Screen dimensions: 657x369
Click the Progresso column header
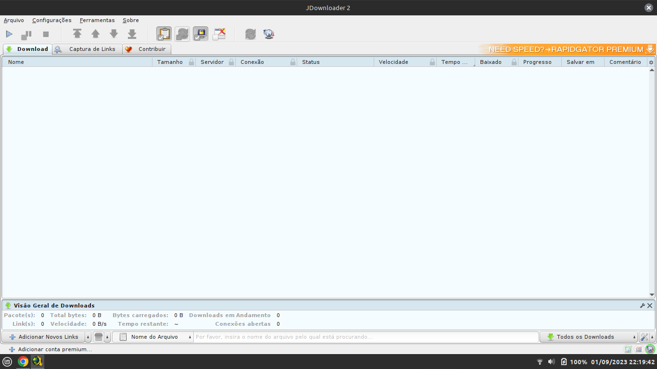coord(540,62)
